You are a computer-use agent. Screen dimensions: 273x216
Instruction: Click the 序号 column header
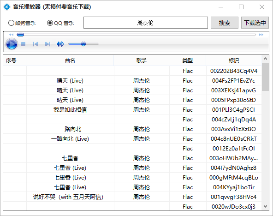click(15, 60)
